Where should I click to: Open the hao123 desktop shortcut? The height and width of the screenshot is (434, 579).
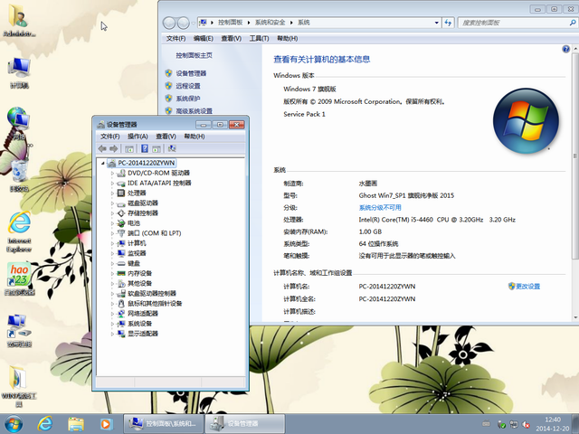pos(19,279)
